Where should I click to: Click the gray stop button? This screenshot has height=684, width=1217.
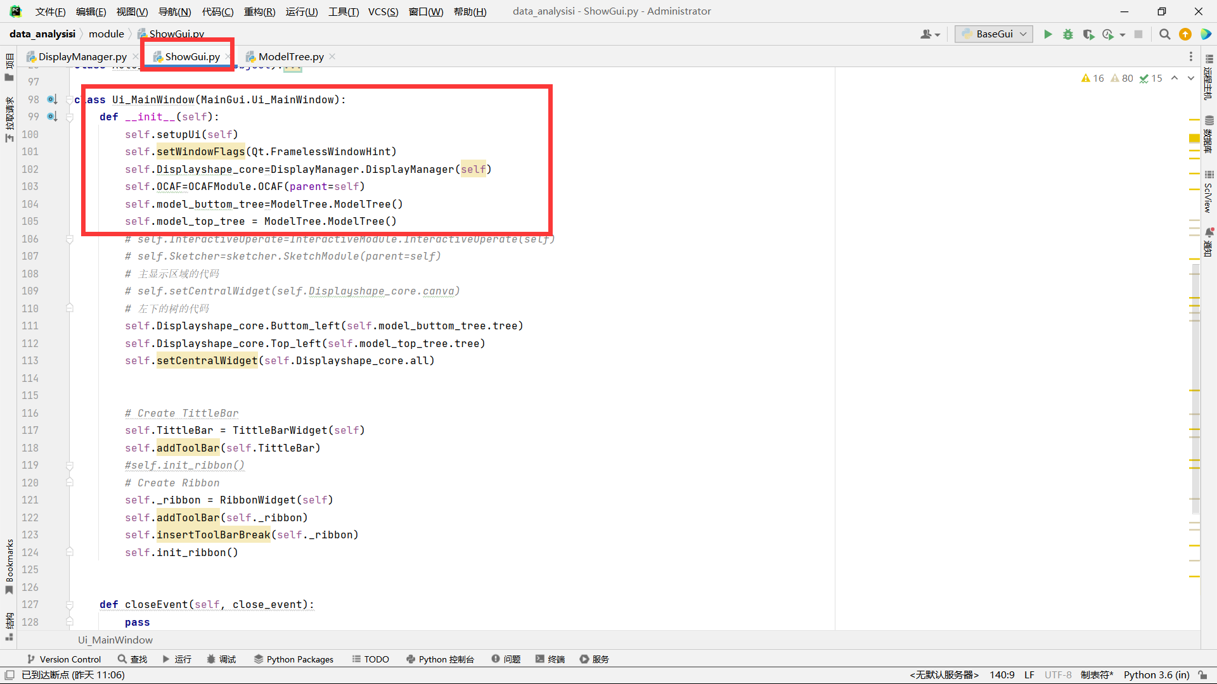pos(1138,34)
